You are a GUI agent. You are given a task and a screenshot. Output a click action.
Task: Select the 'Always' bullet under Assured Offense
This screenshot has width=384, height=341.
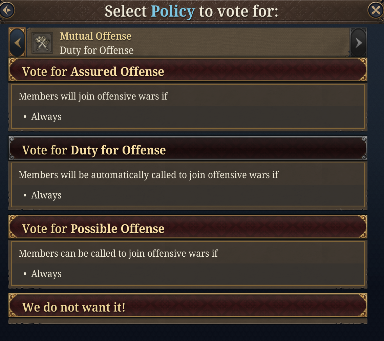point(46,116)
